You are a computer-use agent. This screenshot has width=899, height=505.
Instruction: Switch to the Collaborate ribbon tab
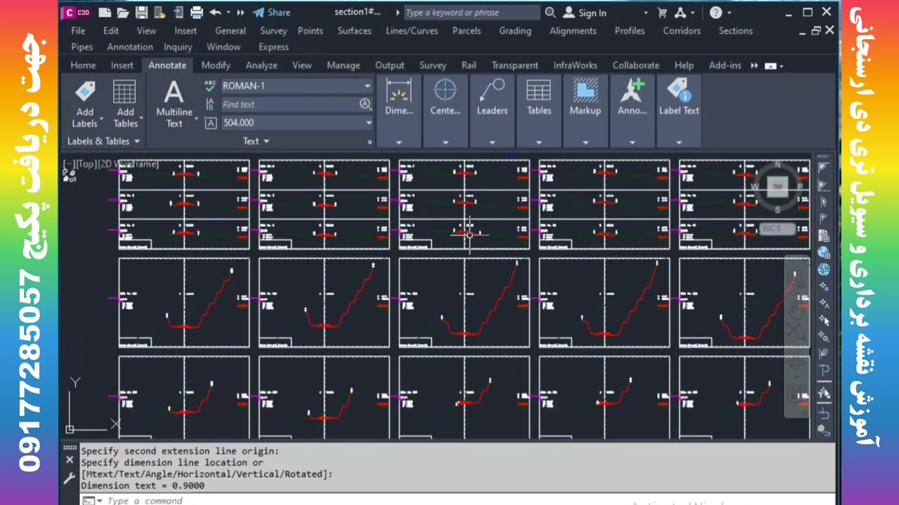click(636, 65)
